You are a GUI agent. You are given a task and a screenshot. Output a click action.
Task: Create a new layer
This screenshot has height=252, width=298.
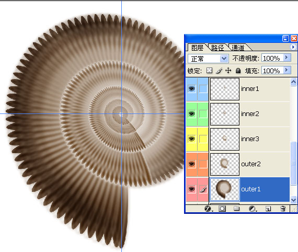268,209
